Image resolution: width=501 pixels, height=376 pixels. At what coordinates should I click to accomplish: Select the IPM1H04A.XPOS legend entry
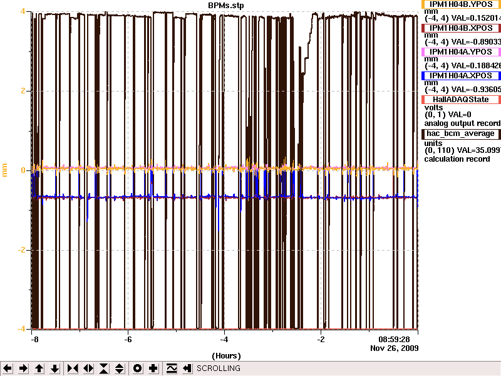pos(461,76)
